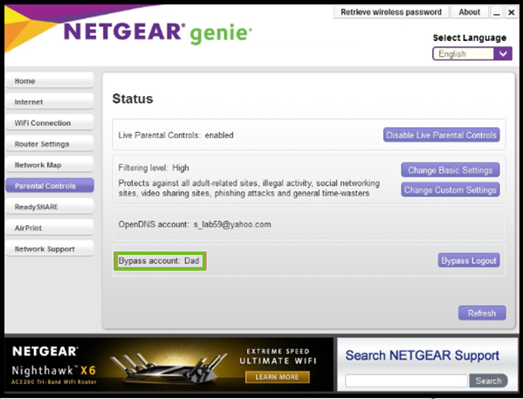523x399 pixels.
Task: Click Change Basic Settings
Action: (451, 170)
